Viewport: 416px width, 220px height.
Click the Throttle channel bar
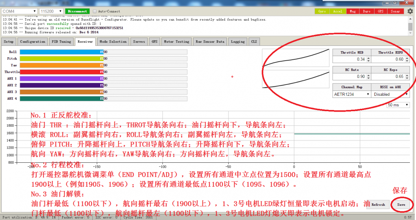click(x=103, y=72)
